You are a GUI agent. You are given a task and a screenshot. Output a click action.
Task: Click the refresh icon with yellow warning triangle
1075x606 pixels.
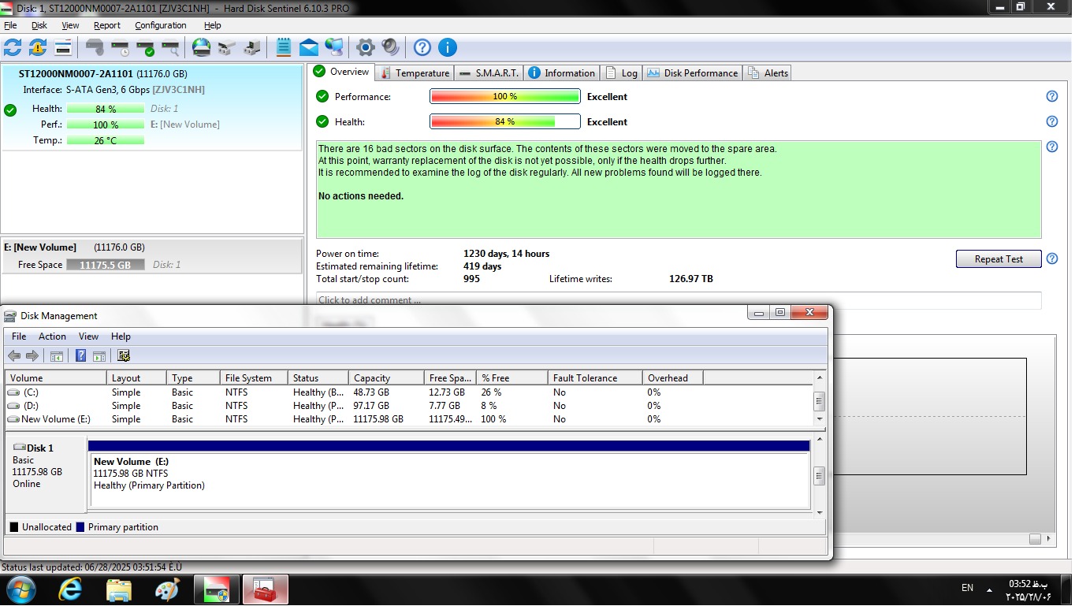(38, 47)
